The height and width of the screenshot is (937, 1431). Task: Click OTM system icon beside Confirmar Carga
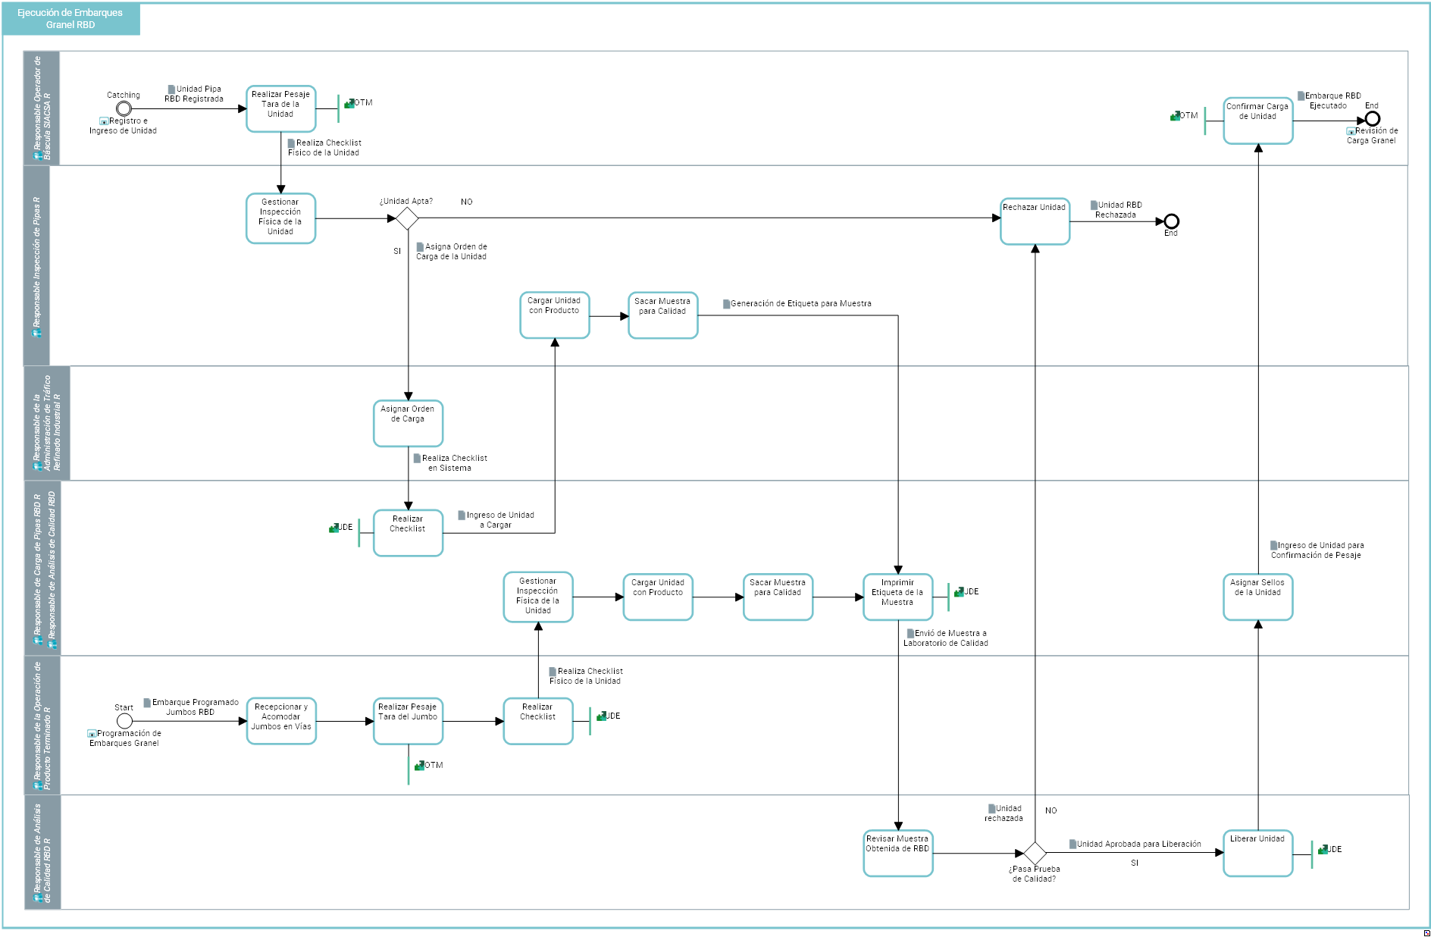[x=1175, y=116]
